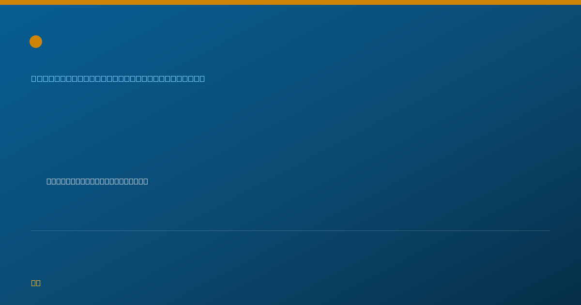Image resolution: width=581 pixels, height=305 pixels.
Task: Click the first yellow glyph at bottom-left
Action: pyautogui.click(x=33, y=283)
